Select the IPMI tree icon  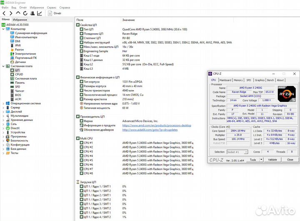(12, 45)
